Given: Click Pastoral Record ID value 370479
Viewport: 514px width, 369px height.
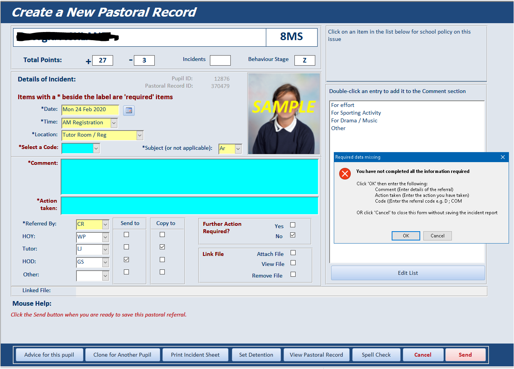Looking at the screenshot, I should click(x=220, y=86).
